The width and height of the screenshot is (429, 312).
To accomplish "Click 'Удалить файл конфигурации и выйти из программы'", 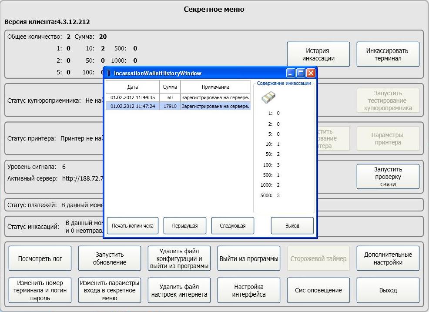I will (x=179, y=258).
